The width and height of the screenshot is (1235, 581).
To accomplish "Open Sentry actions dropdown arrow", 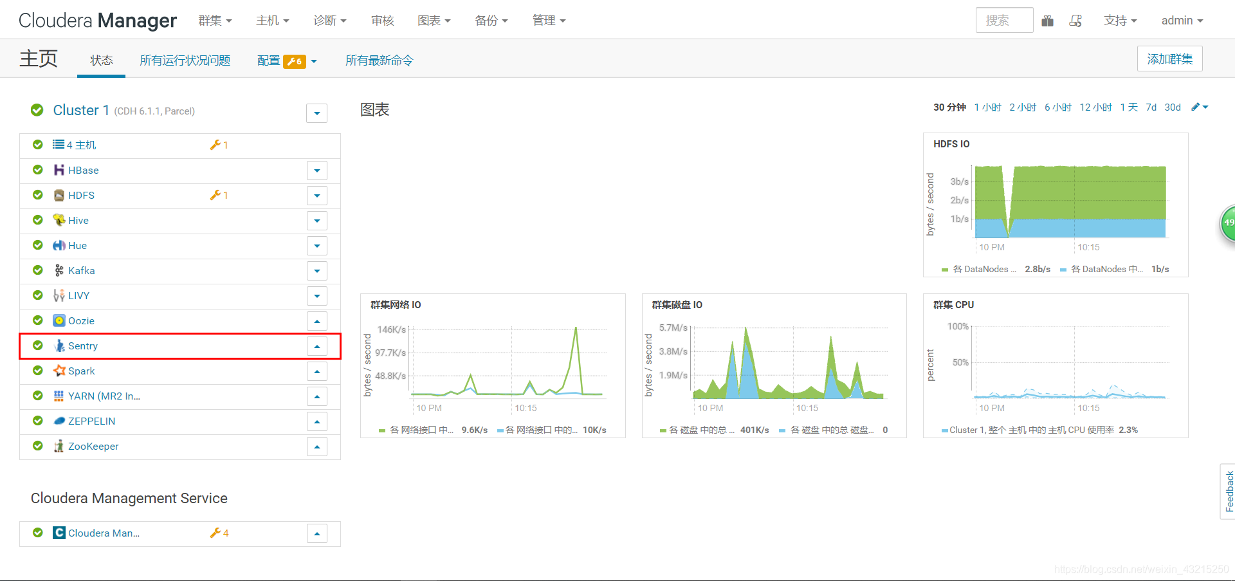I will point(316,346).
